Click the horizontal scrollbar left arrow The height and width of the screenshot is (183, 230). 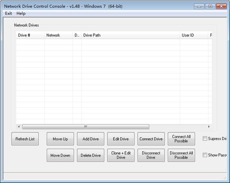point(19,127)
